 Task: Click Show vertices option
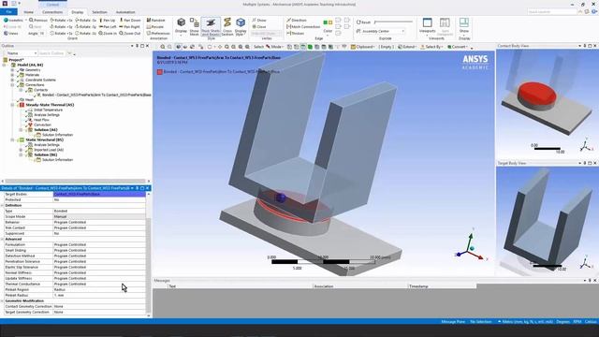click(x=259, y=20)
